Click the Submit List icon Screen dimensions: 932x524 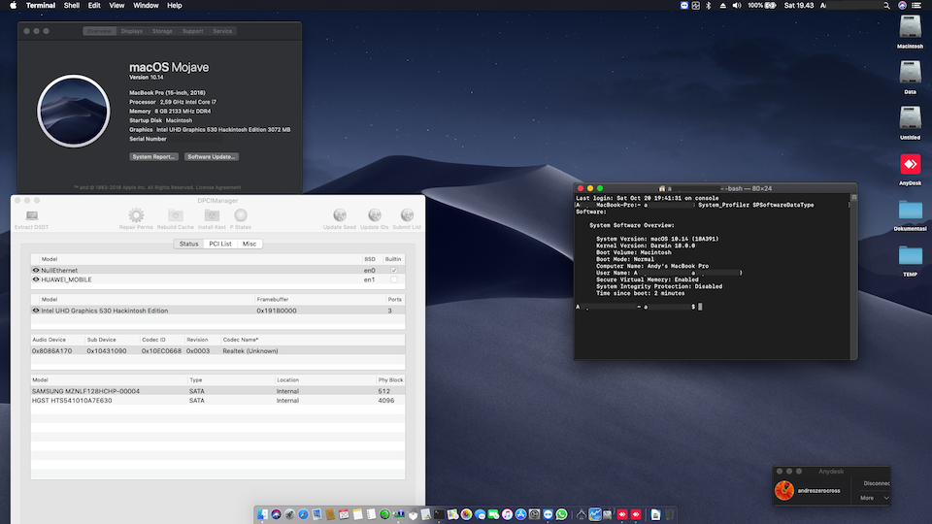pos(408,215)
